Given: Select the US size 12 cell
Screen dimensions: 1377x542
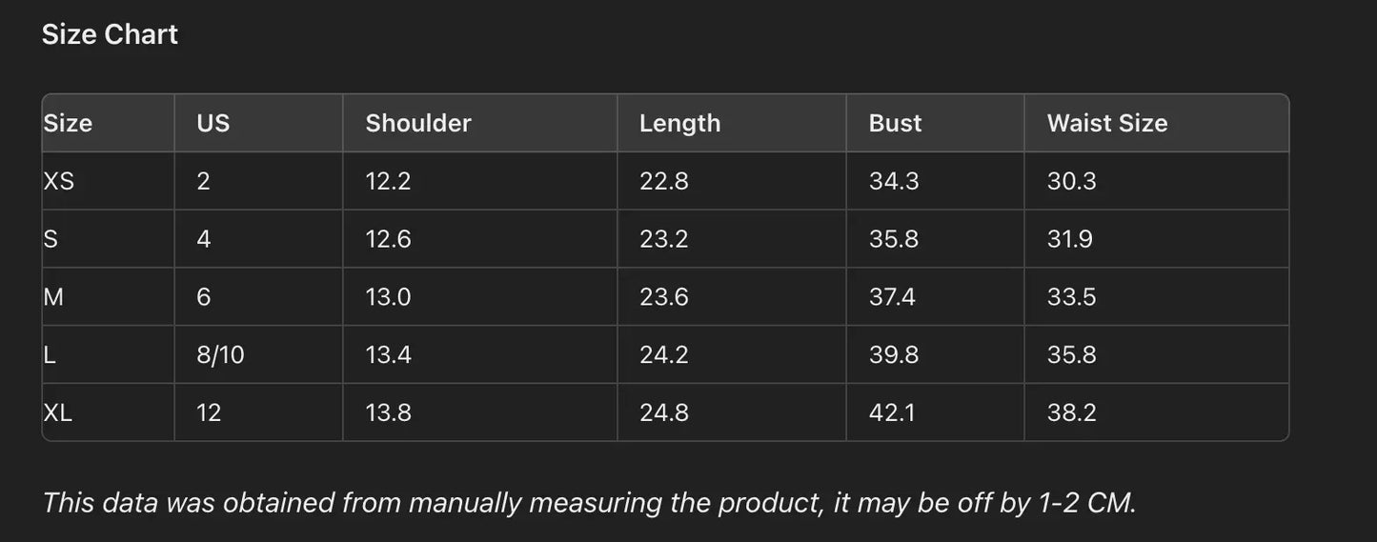Looking at the screenshot, I should coord(209,412).
